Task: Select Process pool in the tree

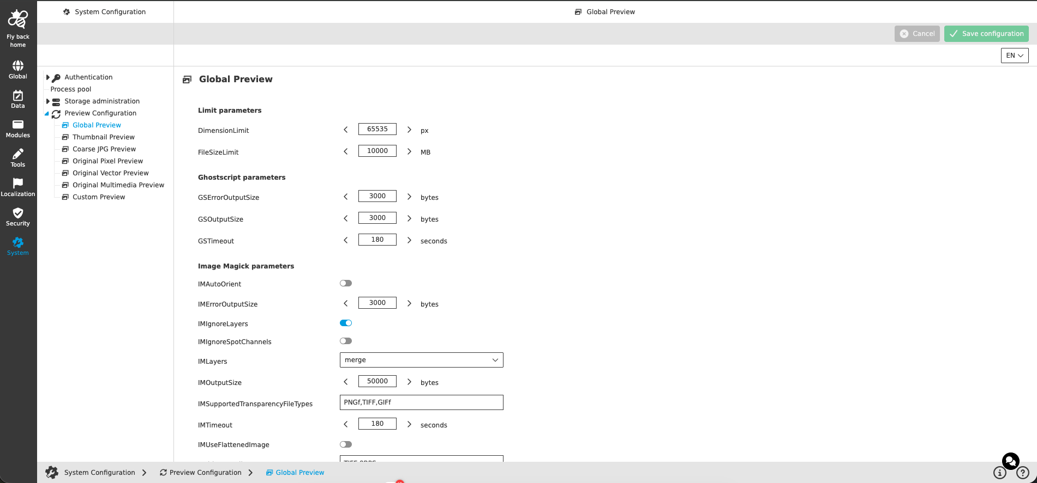Action: 71,89
